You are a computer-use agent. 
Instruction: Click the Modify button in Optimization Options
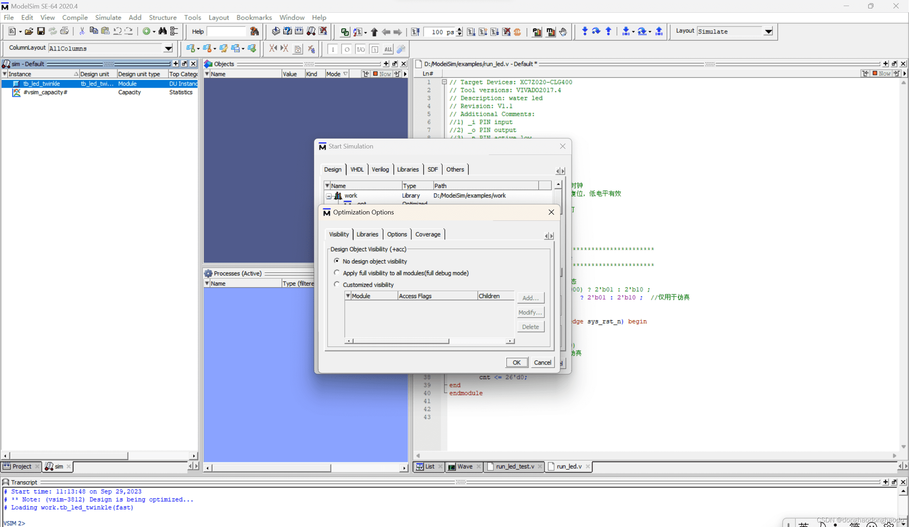pyautogui.click(x=530, y=312)
